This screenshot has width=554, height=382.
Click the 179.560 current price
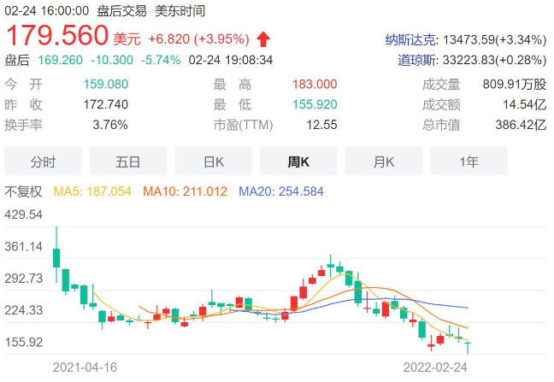57,35
